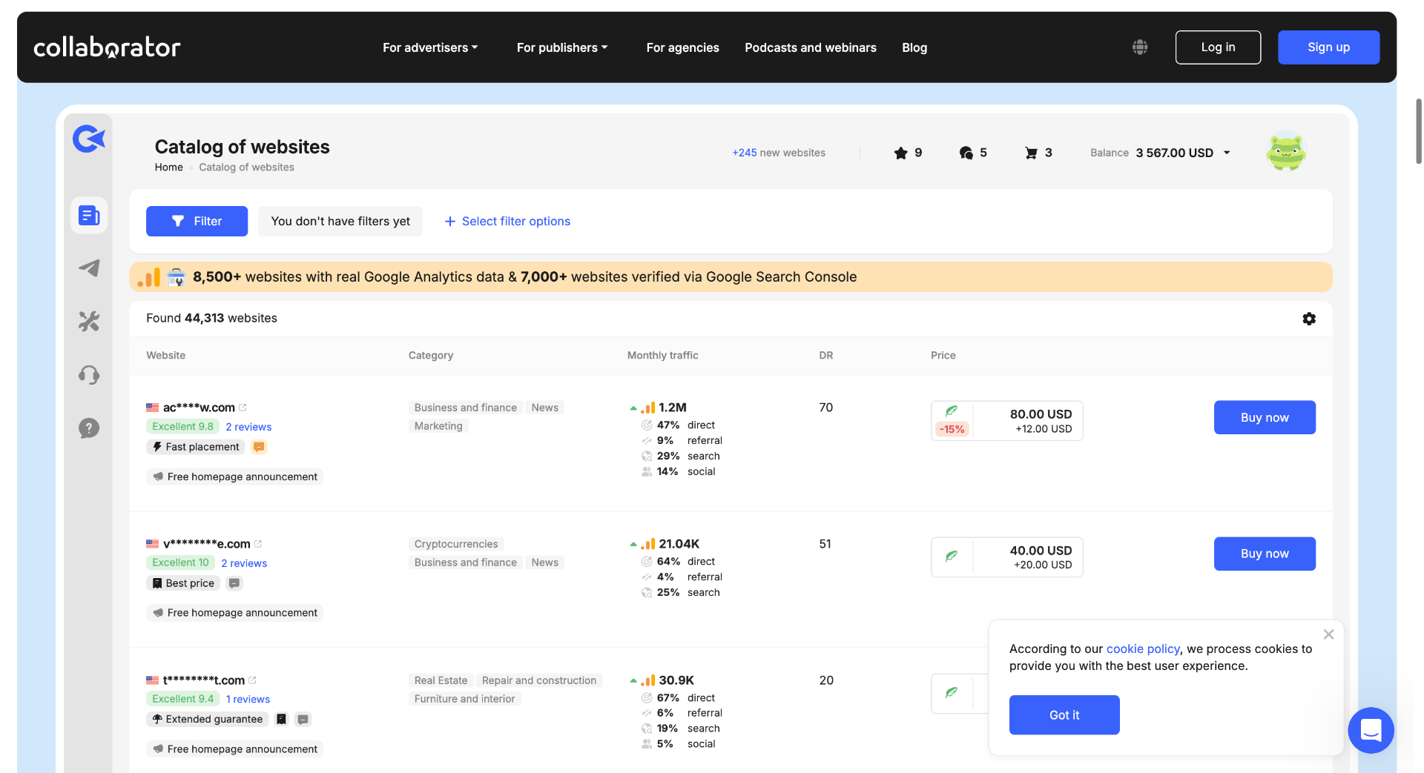This screenshot has height=773, width=1424.
Task: Go to Home breadcrumb
Action: (169, 167)
